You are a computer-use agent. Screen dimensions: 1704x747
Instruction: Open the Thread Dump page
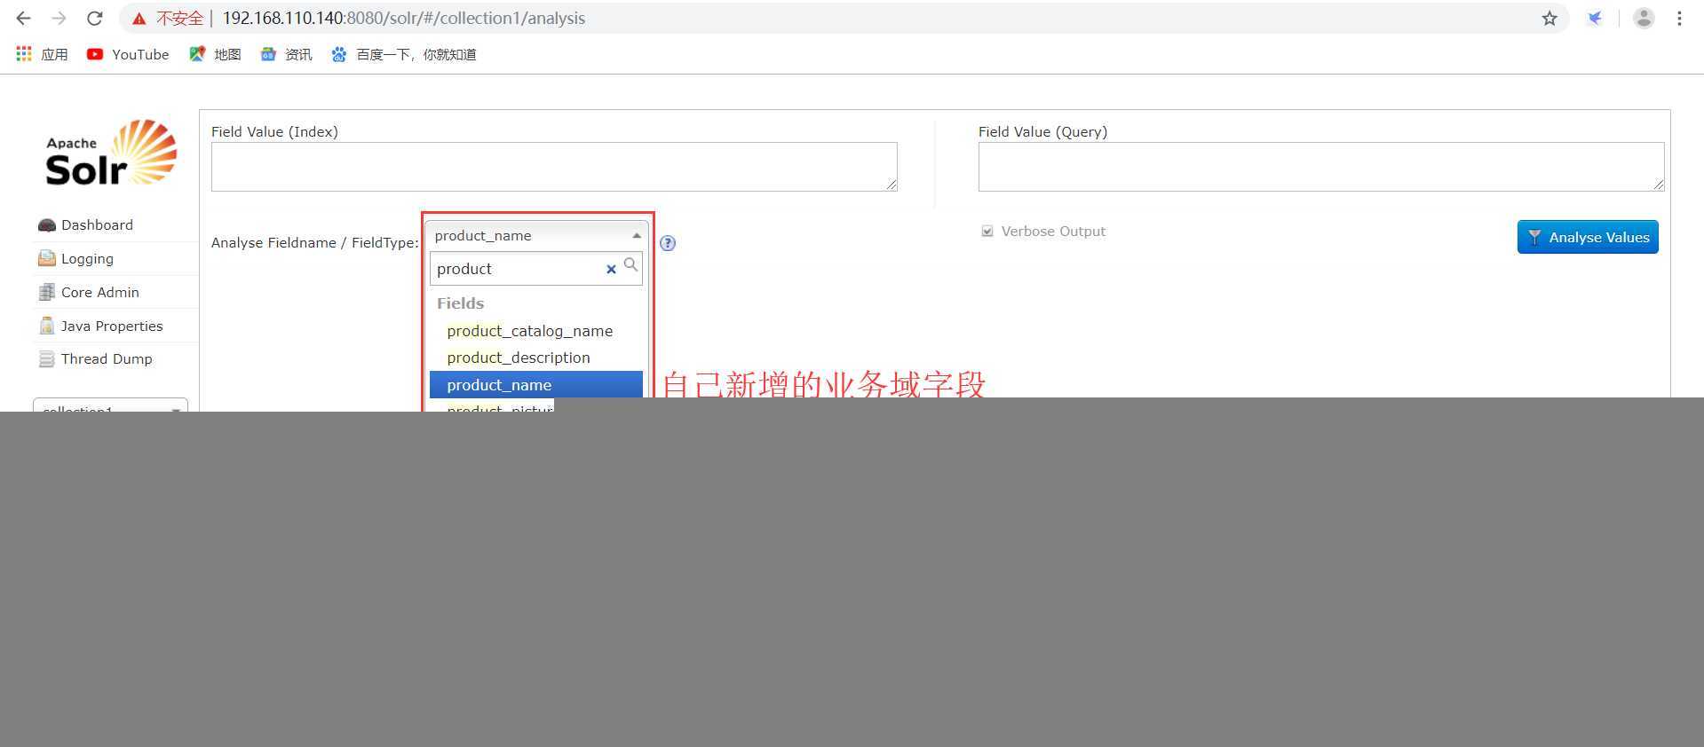click(x=107, y=358)
